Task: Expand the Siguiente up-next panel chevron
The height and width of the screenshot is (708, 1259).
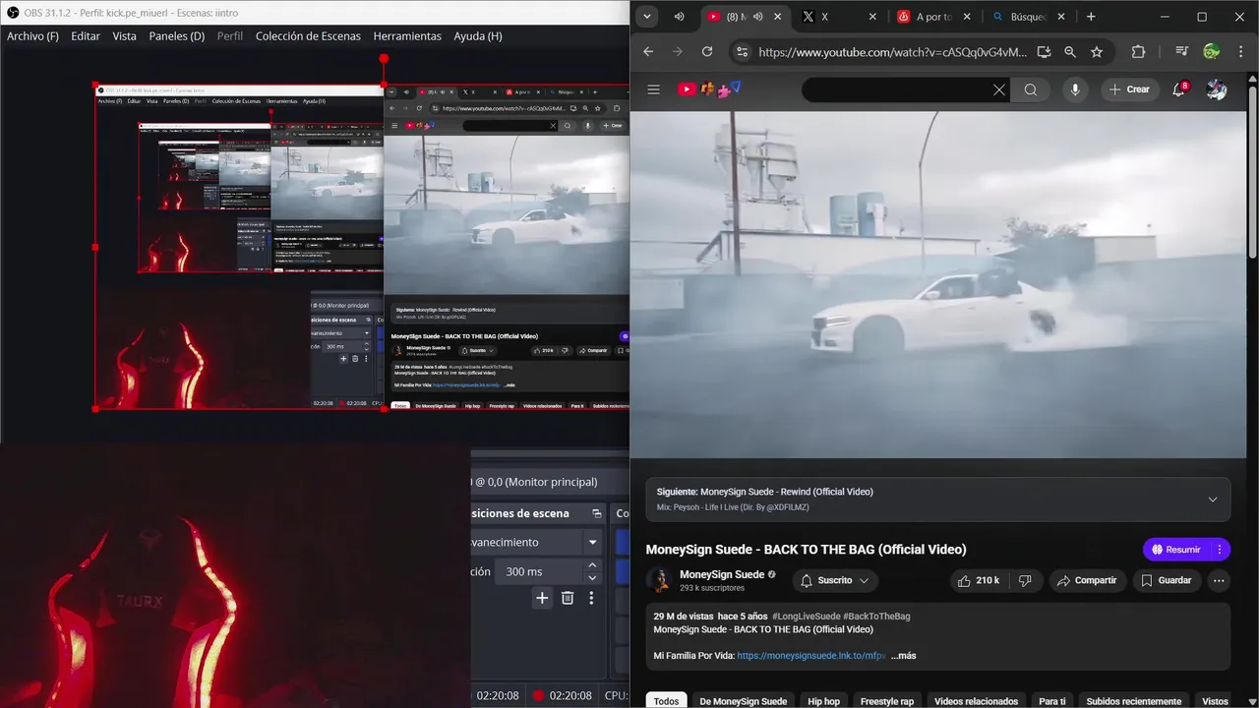Action: [1213, 500]
